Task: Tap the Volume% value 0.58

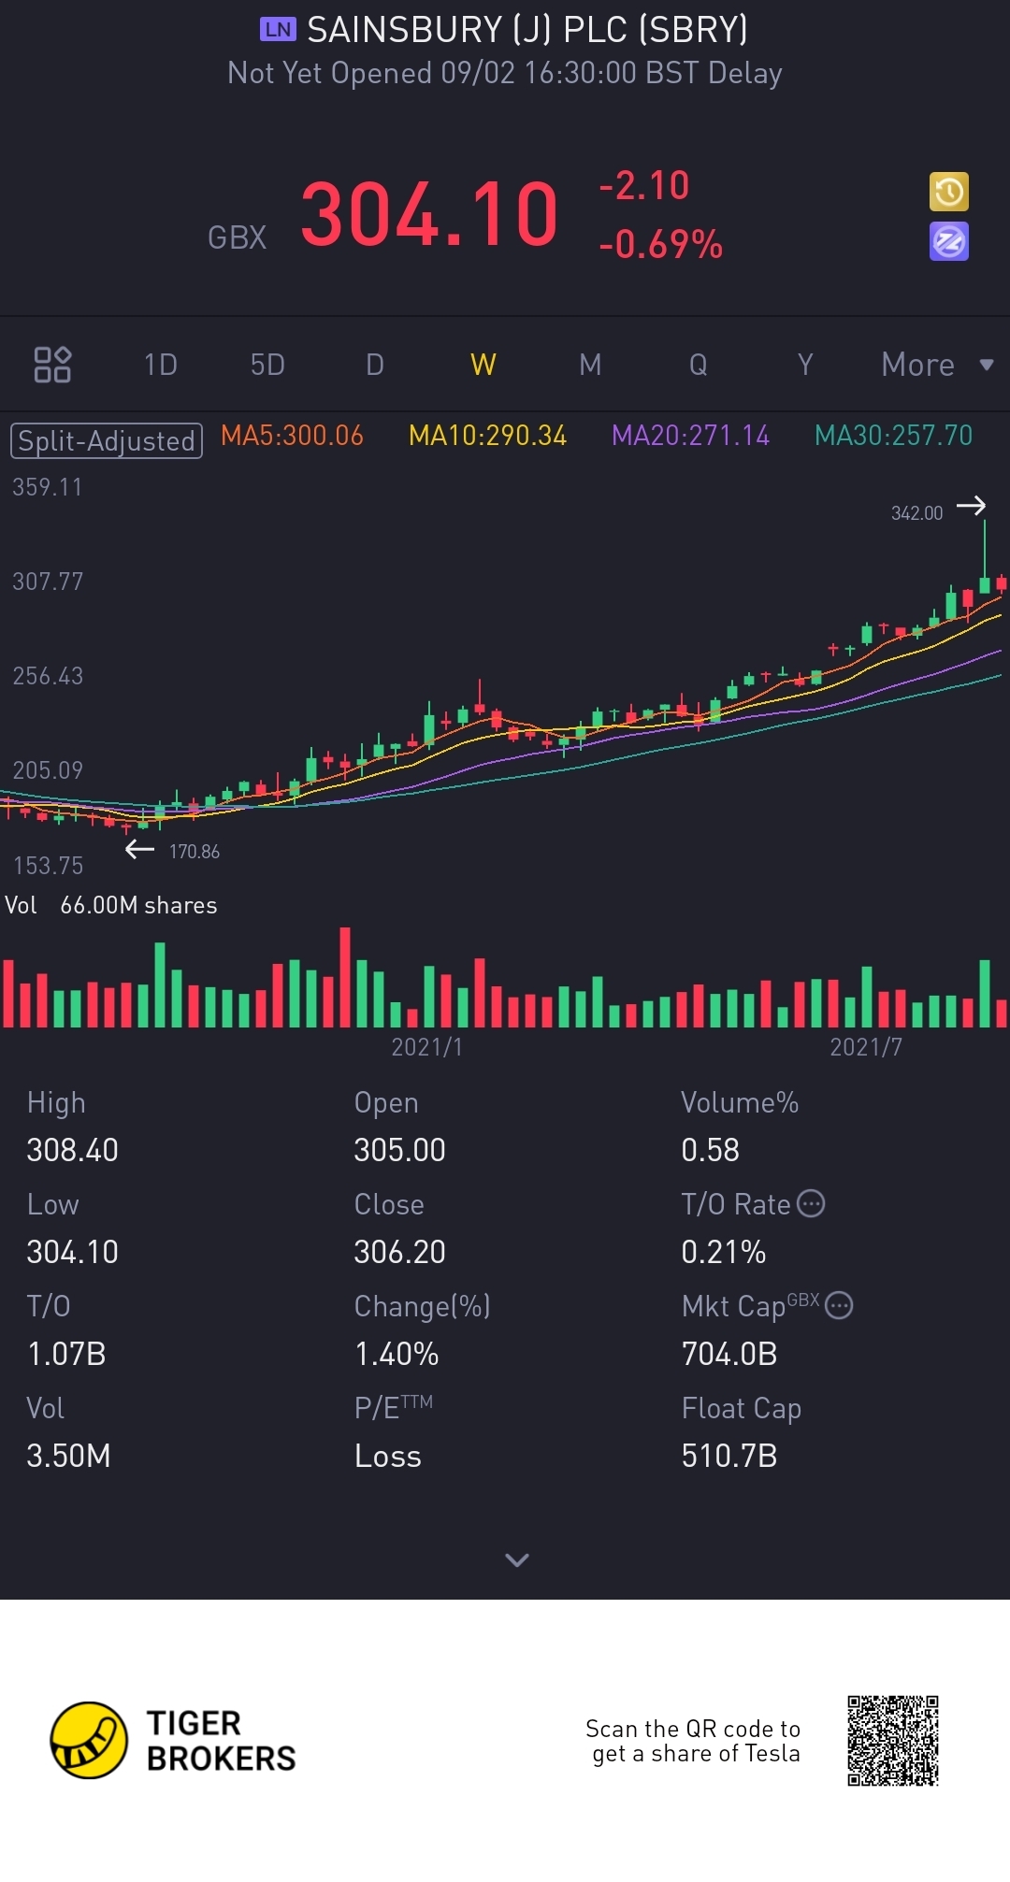Action: (x=710, y=1150)
